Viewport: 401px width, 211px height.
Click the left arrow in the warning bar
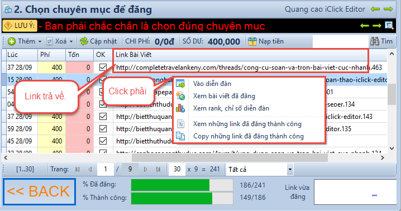click(365, 26)
